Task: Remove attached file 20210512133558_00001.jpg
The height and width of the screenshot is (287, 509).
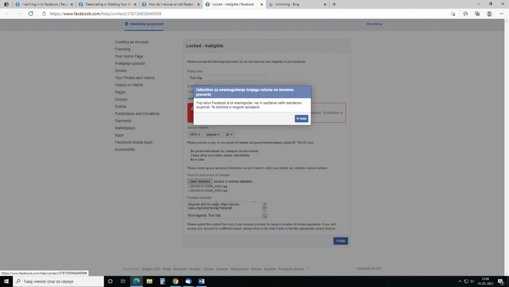Action: click(188, 186)
